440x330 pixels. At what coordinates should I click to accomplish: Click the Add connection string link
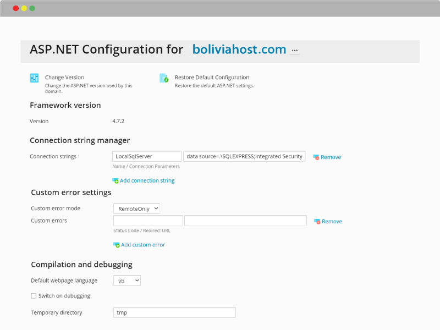pyautogui.click(x=147, y=181)
